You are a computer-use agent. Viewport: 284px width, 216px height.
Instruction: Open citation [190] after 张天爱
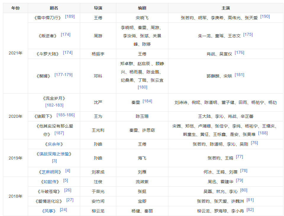click(x=265, y=17)
